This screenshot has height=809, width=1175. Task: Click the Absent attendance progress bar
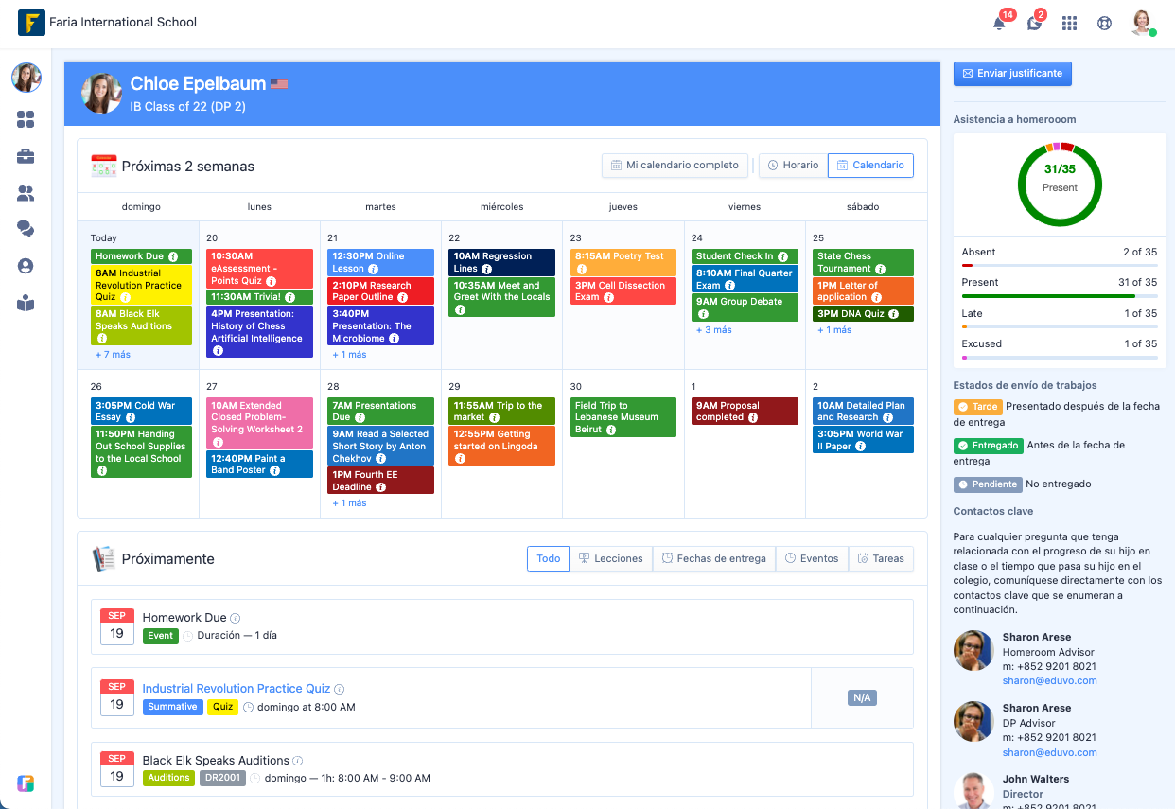pyautogui.click(x=1060, y=266)
